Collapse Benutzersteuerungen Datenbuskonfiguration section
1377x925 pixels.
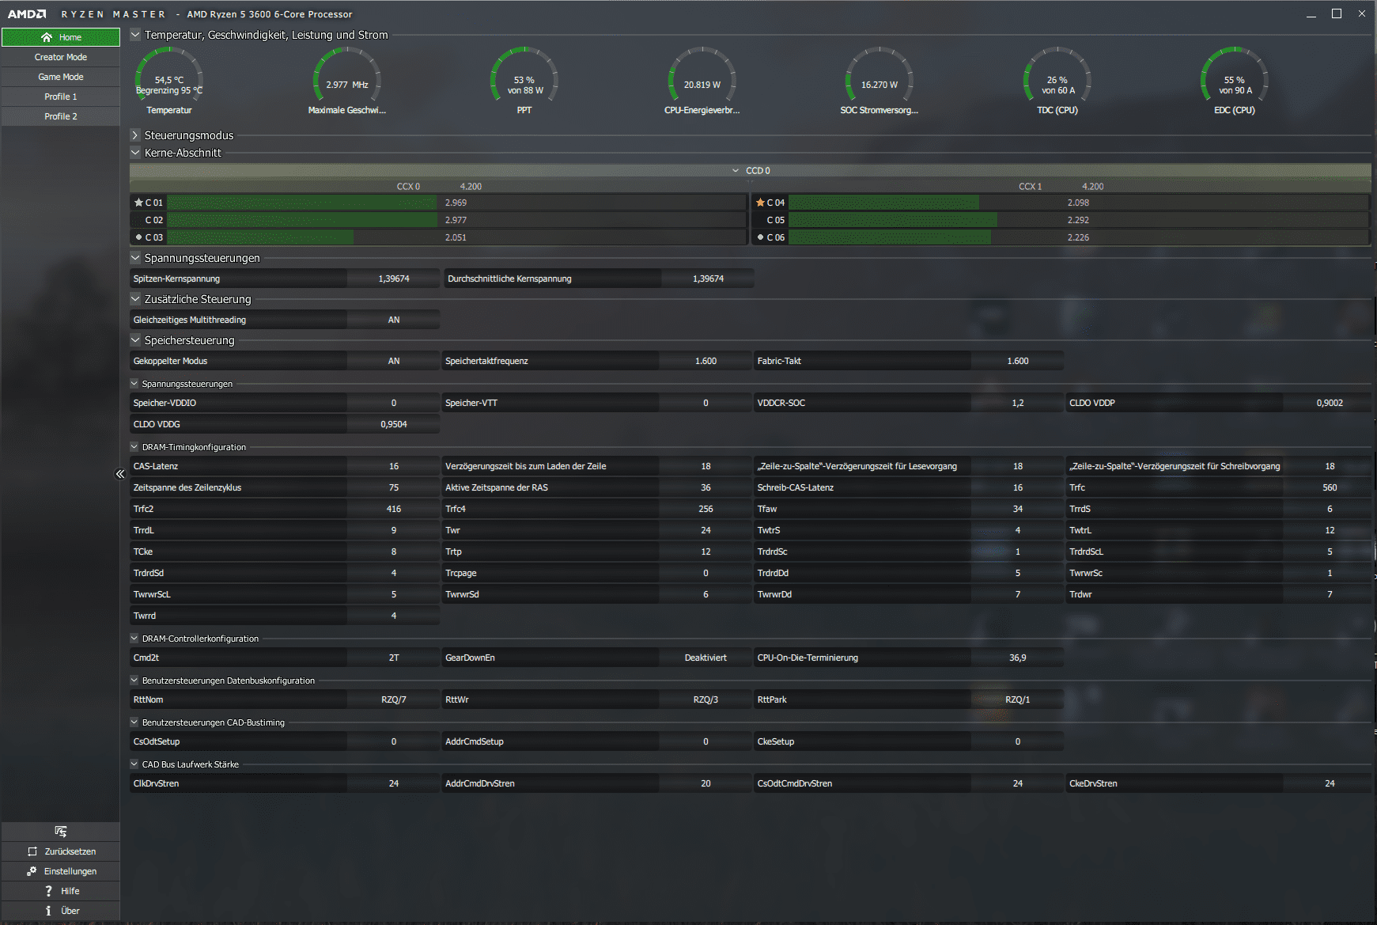134,680
